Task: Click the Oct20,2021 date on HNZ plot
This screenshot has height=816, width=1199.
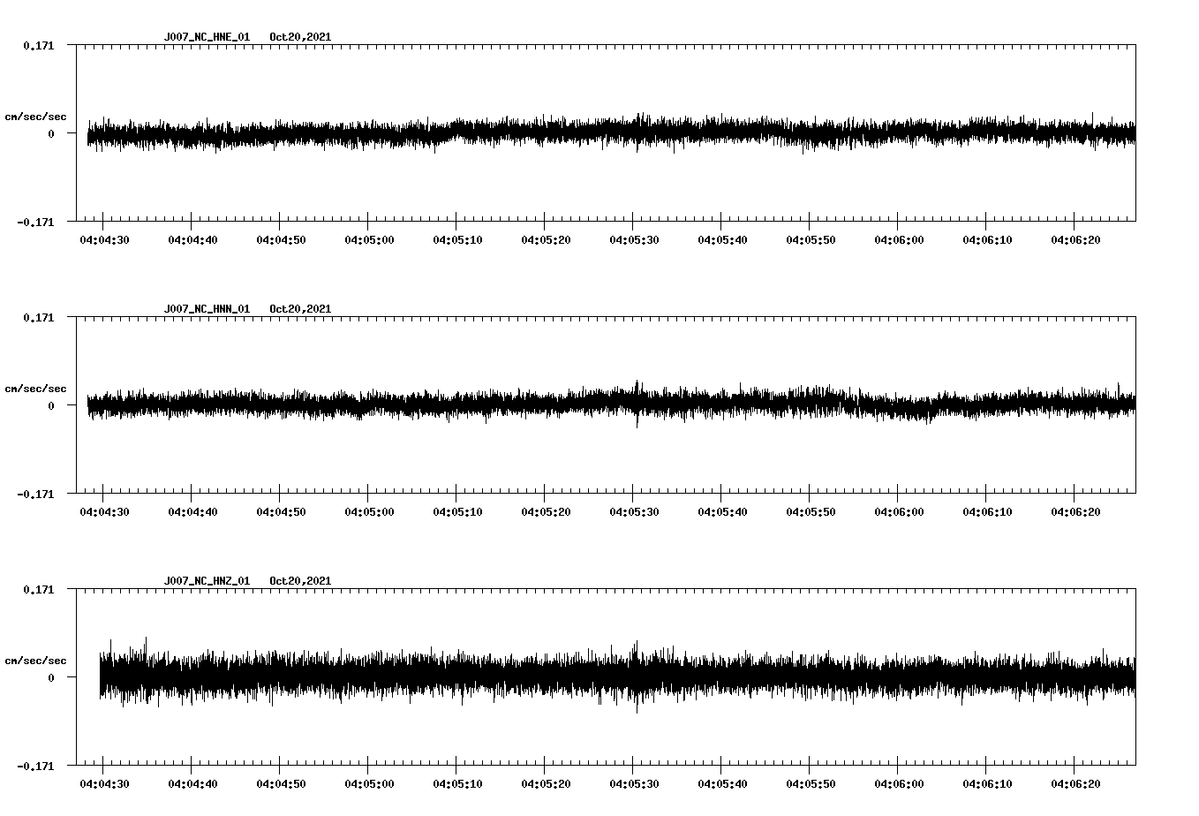Action: coord(300,581)
